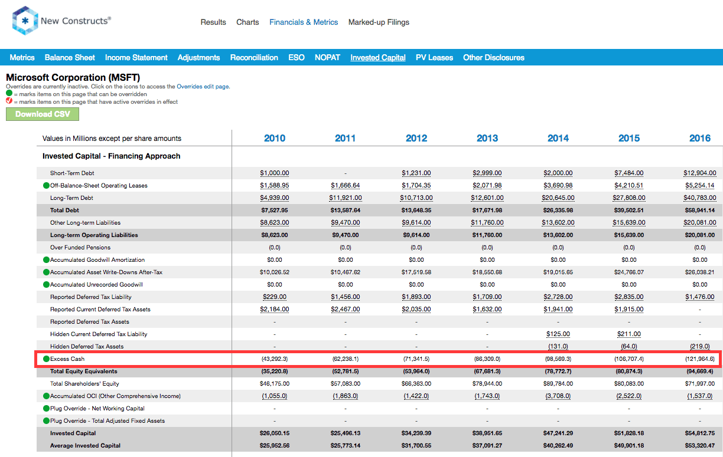Select the Over Funded Pensions row label
This screenshot has width=723, height=457.
point(80,248)
